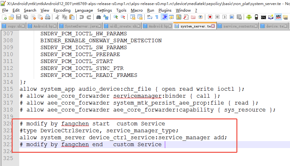Save the current recorded macro icon
Screen dimensions: 290x166
point(239,17)
